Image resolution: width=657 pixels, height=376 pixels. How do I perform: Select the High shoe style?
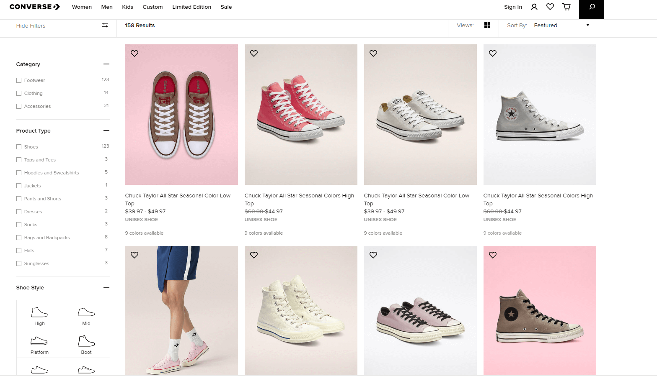pyautogui.click(x=40, y=315)
